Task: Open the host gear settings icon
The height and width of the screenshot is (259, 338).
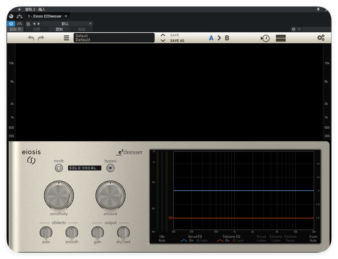Action: point(293,29)
